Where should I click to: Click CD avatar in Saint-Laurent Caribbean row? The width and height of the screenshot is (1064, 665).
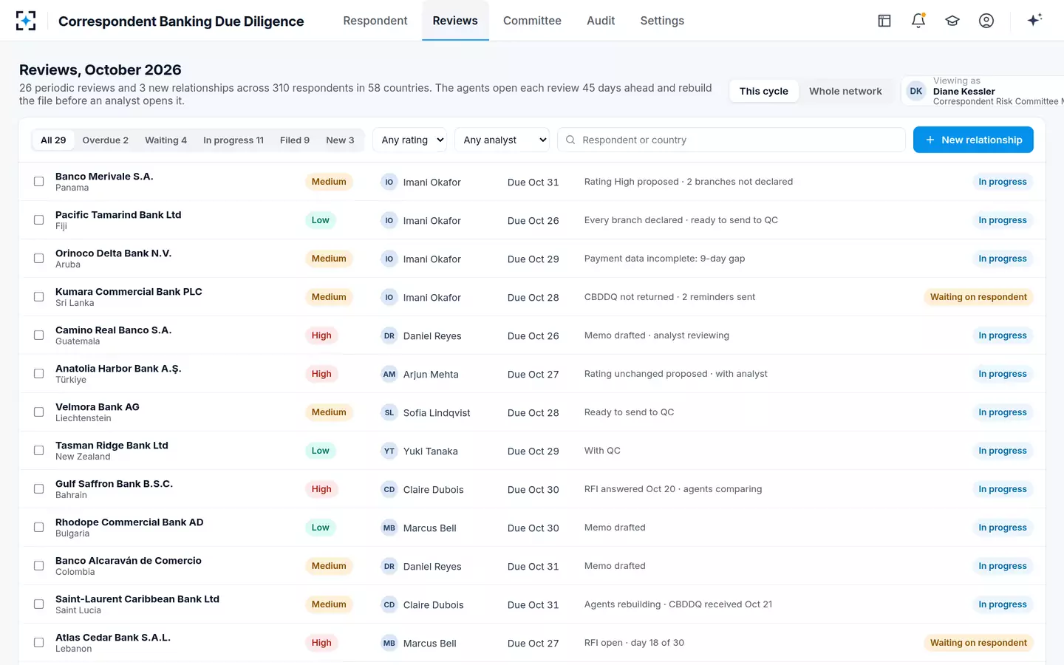pos(389,604)
